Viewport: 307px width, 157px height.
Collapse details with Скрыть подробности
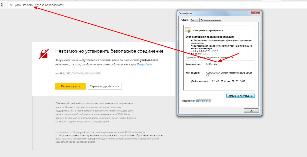coord(105,86)
